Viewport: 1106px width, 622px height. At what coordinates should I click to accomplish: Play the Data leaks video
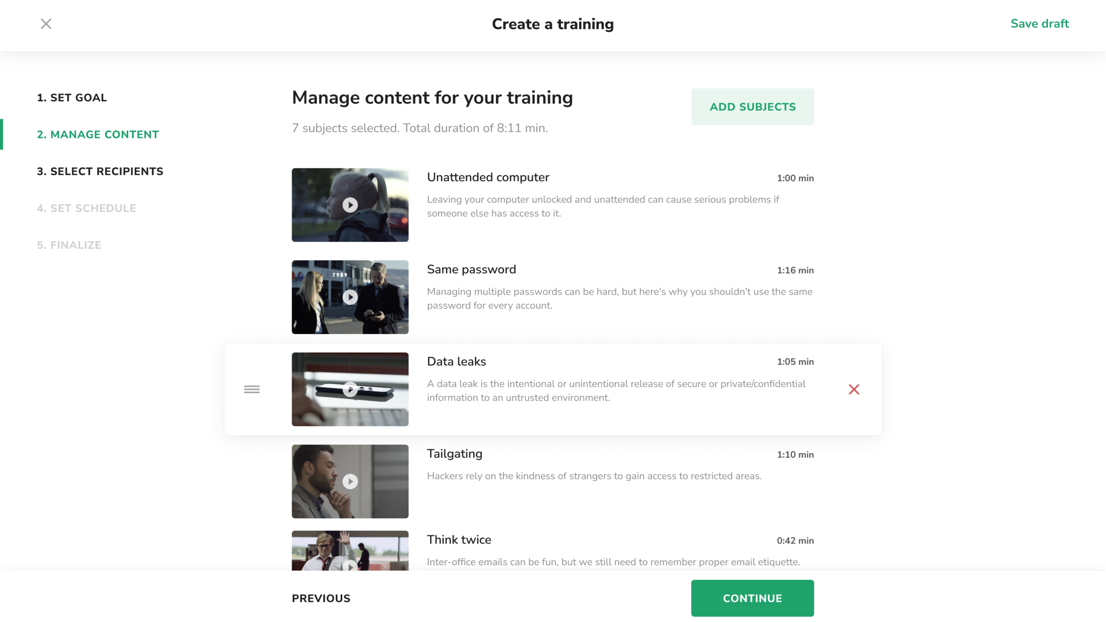click(x=350, y=389)
